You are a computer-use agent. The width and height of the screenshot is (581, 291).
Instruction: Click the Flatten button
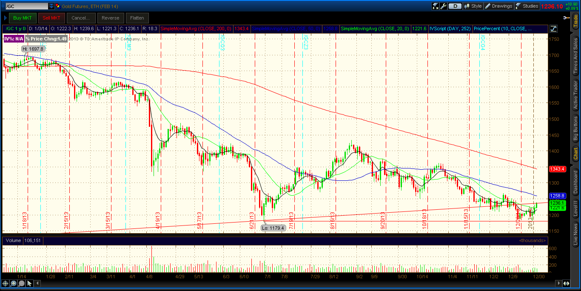click(x=137, y=18)
